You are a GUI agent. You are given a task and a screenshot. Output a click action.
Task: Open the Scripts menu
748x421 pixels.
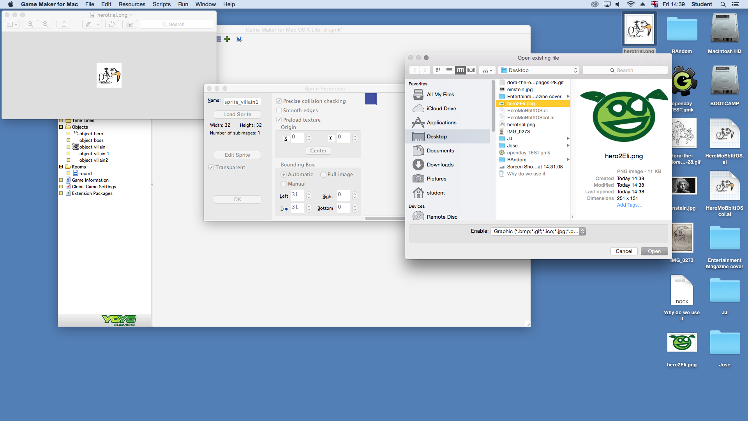161,4
